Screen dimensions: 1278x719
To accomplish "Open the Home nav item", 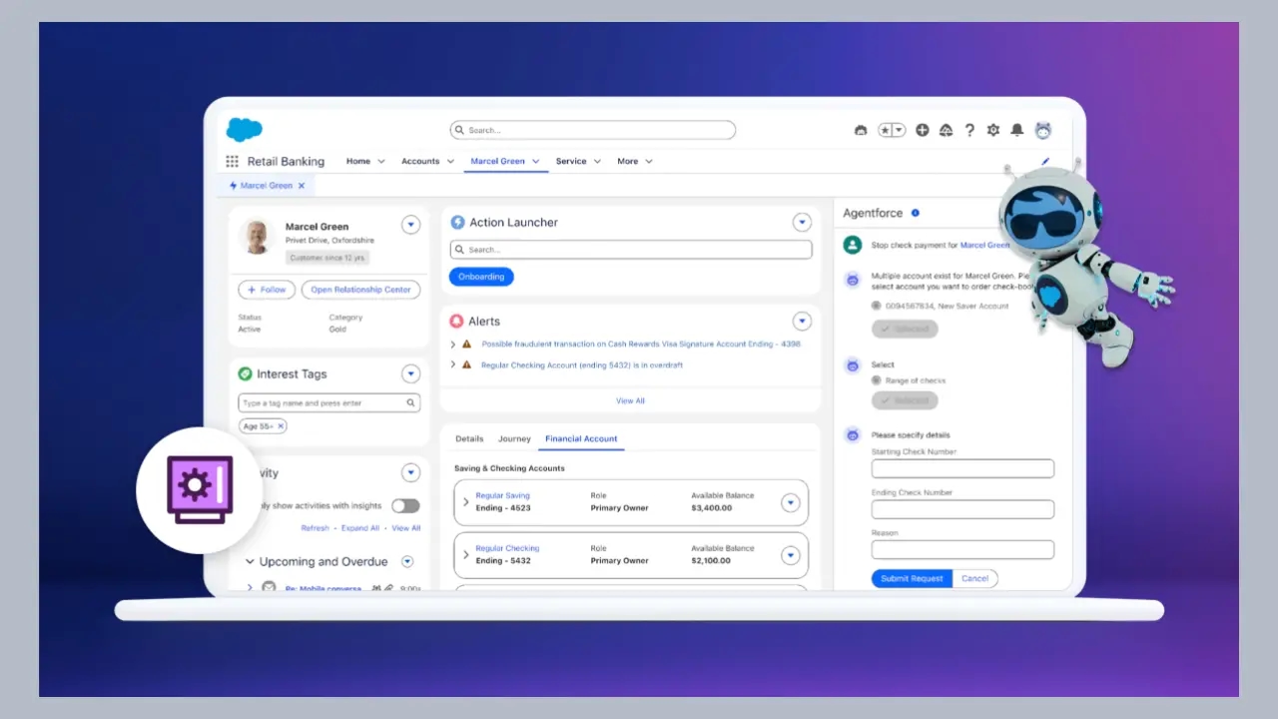I will pos(358,162).
